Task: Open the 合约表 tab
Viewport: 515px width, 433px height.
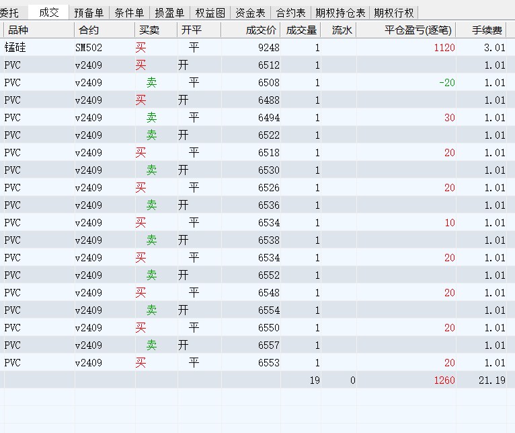Action: pyautogui.click(x=291, y=13)
